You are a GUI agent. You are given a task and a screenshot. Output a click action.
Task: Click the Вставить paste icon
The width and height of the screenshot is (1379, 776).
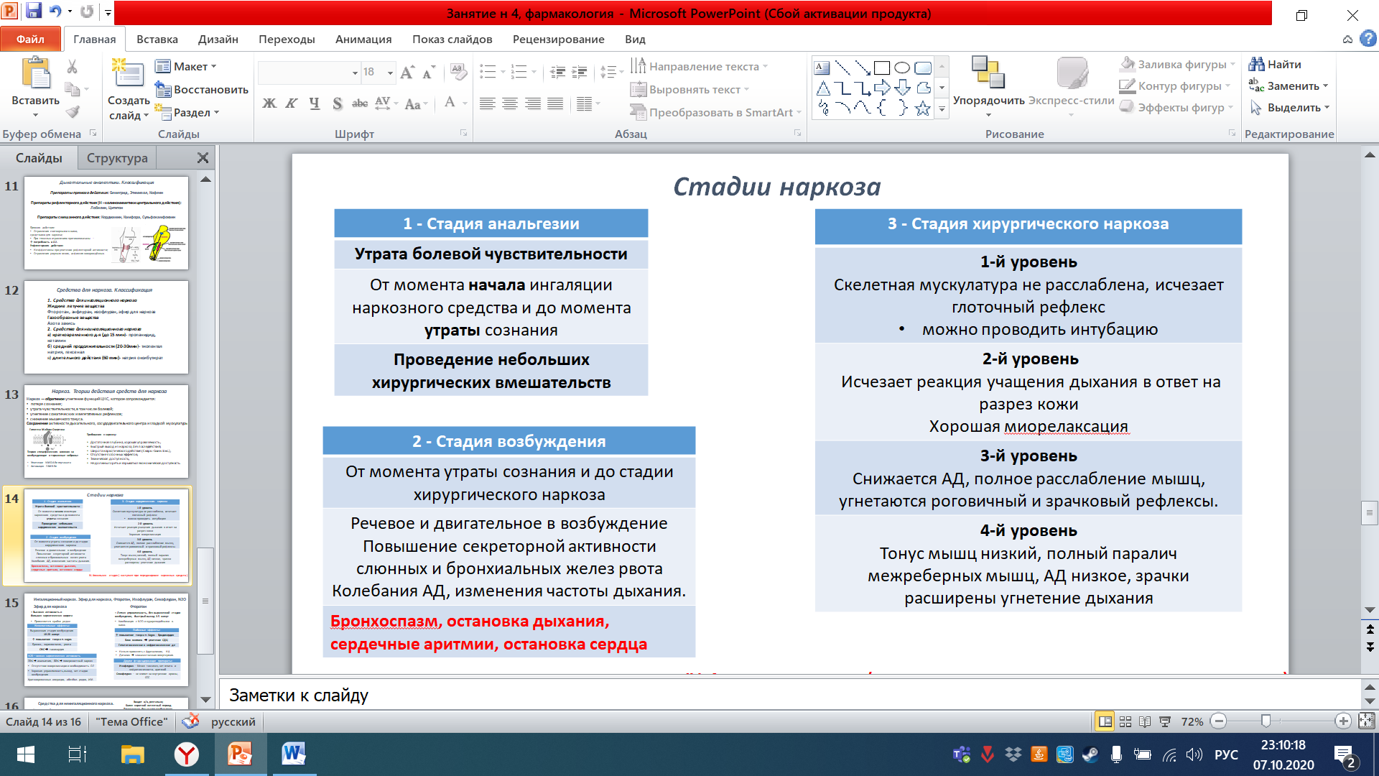click(36, 74)
